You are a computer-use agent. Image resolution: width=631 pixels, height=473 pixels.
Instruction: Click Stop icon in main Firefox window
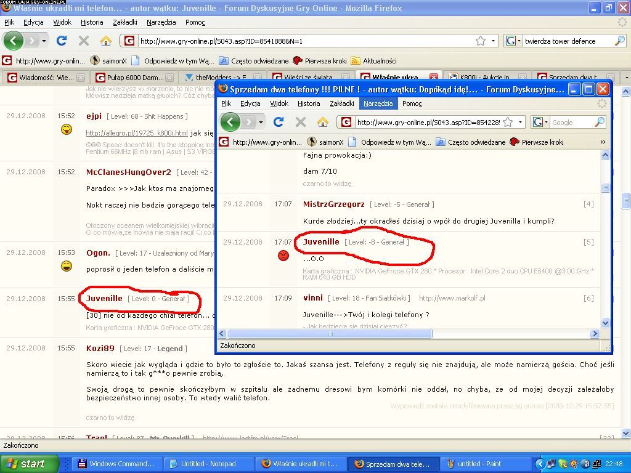click(84, 41)
